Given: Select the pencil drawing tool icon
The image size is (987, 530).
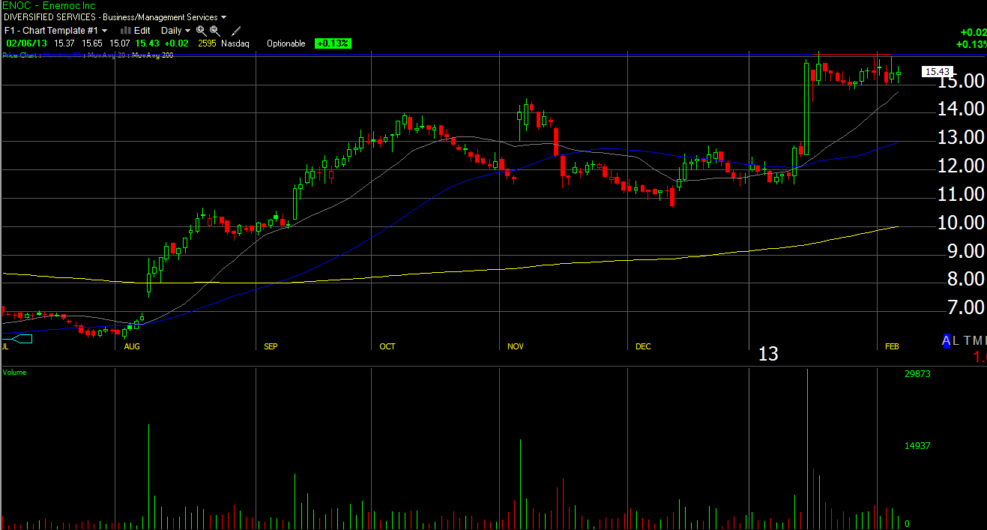Looking at the screenshot, I should pyautogui.click(x=236, y=31).
